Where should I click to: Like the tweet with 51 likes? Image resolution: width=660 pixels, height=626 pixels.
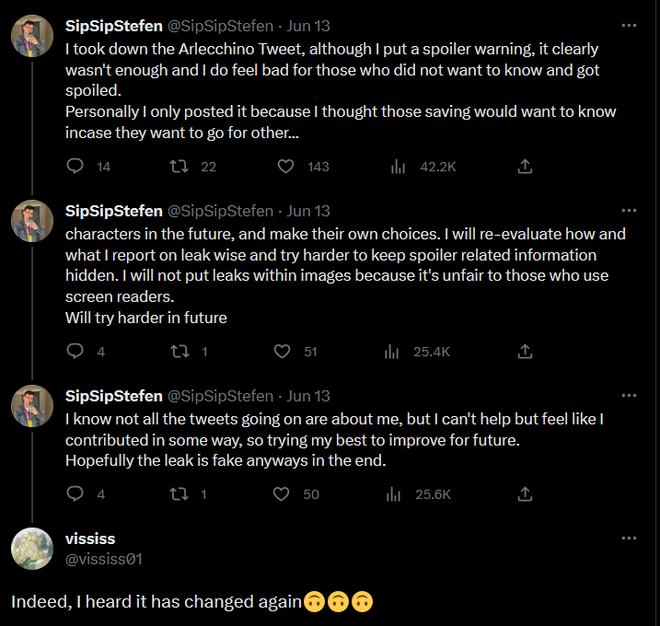[284, 352]
